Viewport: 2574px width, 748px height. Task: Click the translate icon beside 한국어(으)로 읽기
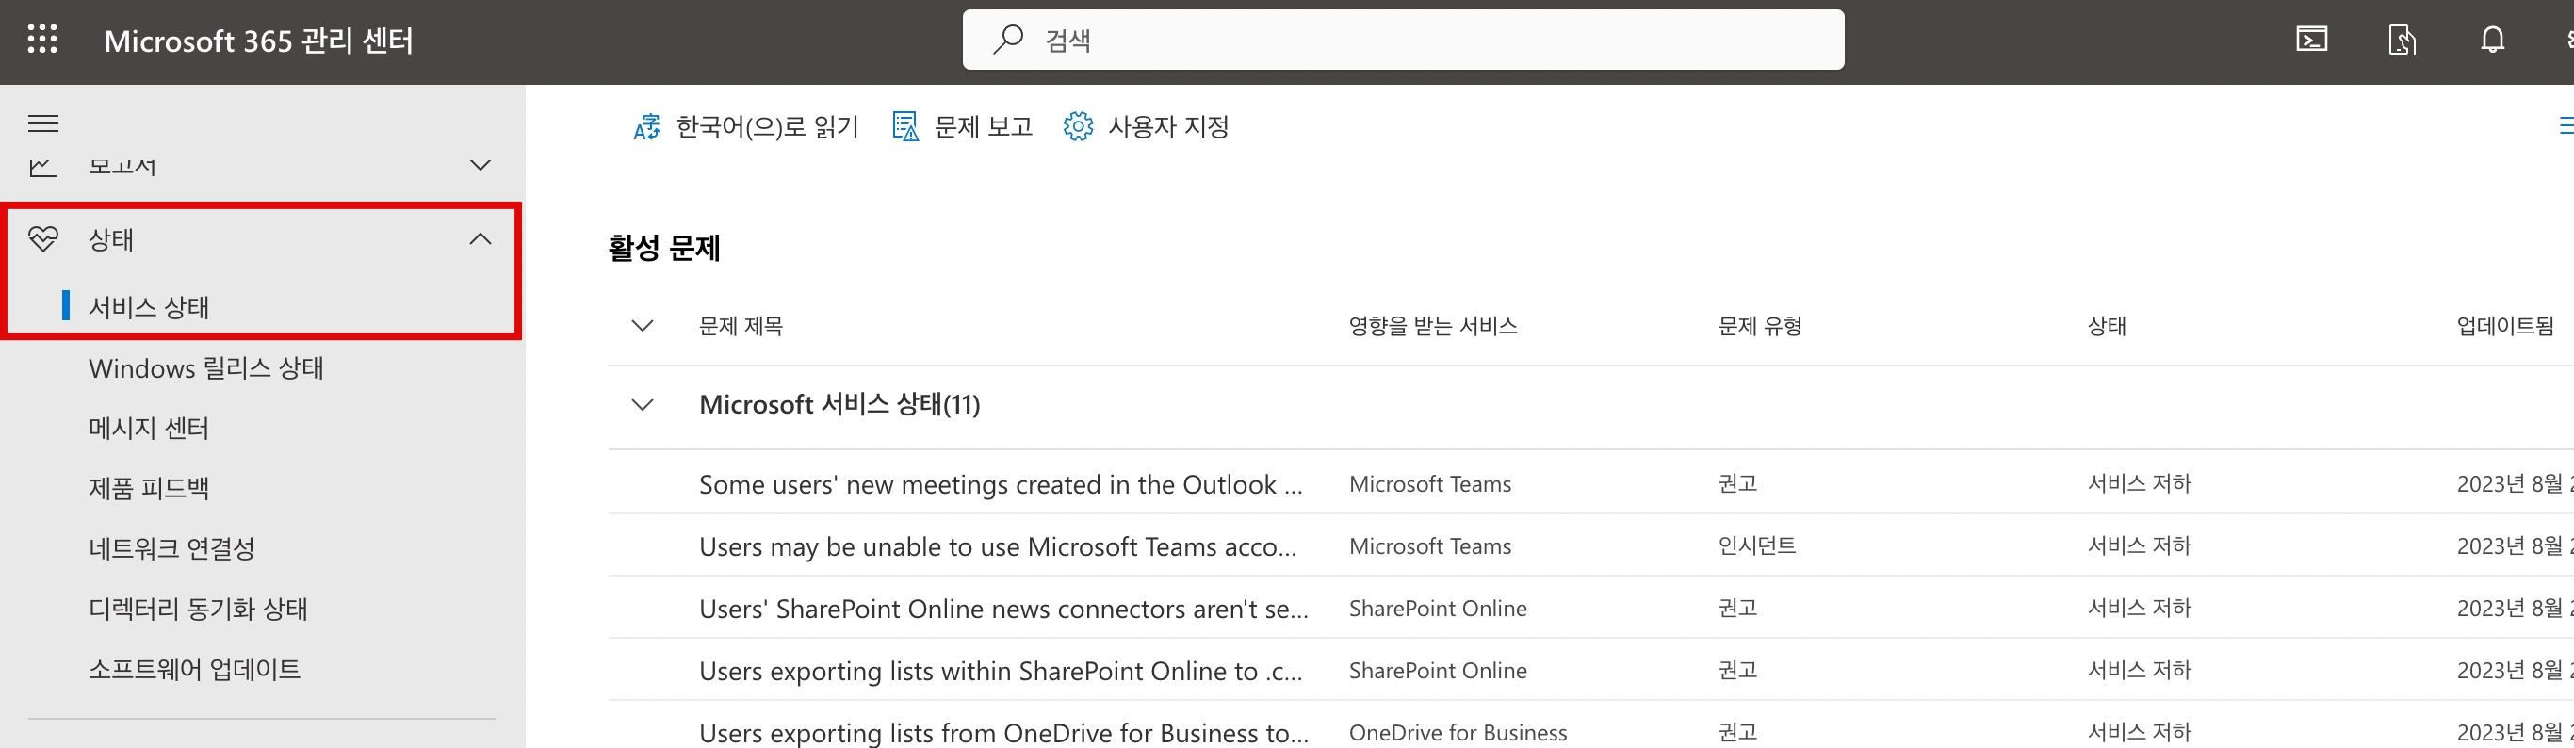[646, 127]
